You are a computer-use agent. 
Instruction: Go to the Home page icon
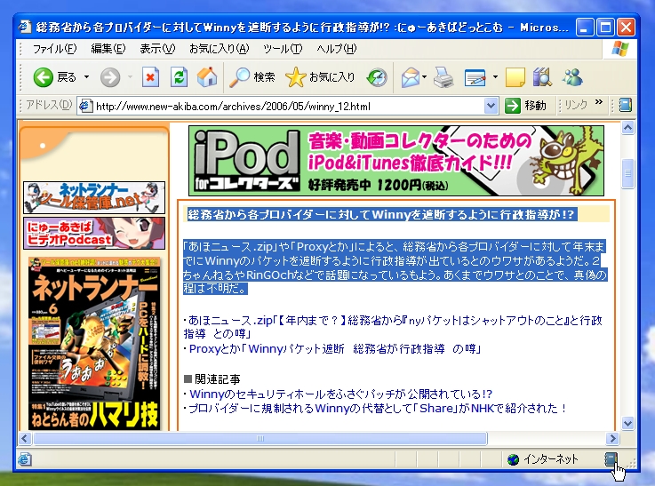tap(207, 77)
